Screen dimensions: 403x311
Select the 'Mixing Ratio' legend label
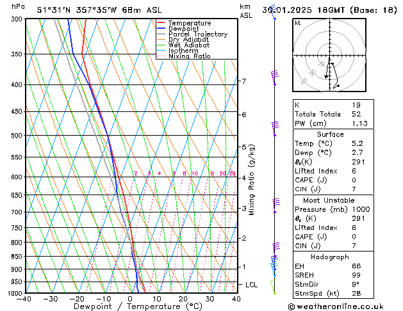[190, 56]
